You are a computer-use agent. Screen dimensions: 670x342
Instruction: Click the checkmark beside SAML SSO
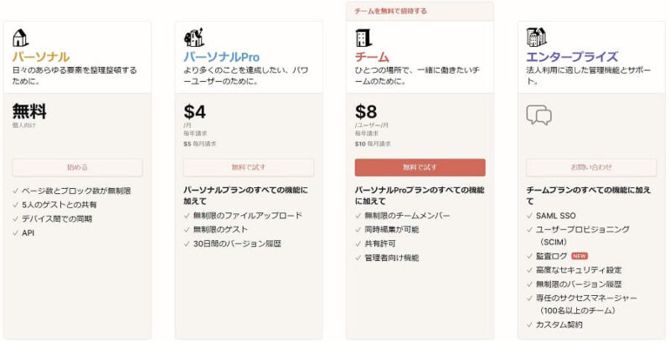[530, 216]
